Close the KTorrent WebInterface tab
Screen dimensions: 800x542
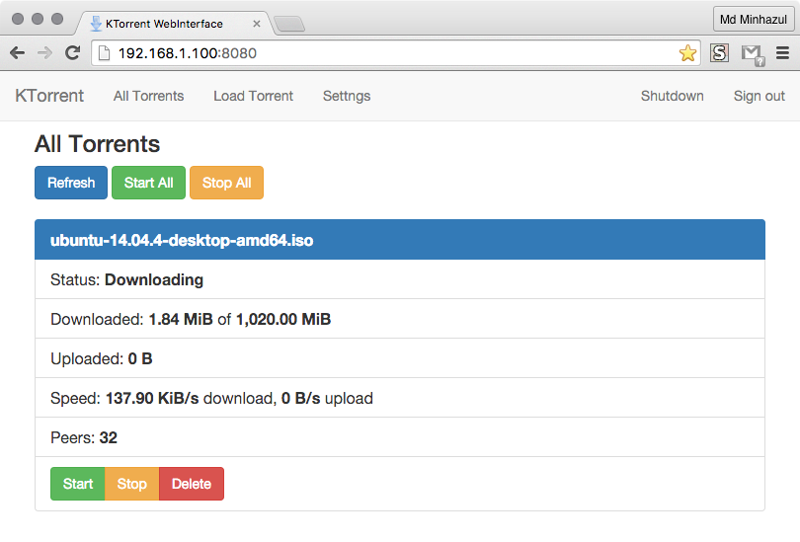tap(257, 24)
